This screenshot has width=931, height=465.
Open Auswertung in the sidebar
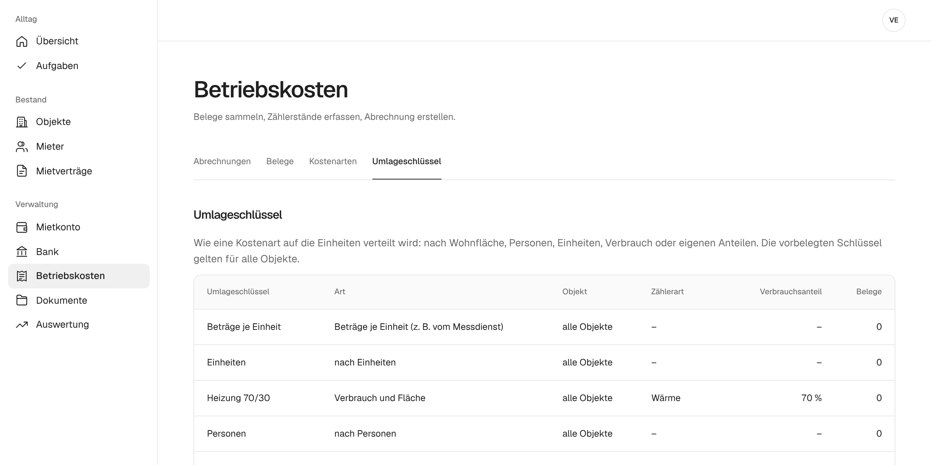point(79,325)
